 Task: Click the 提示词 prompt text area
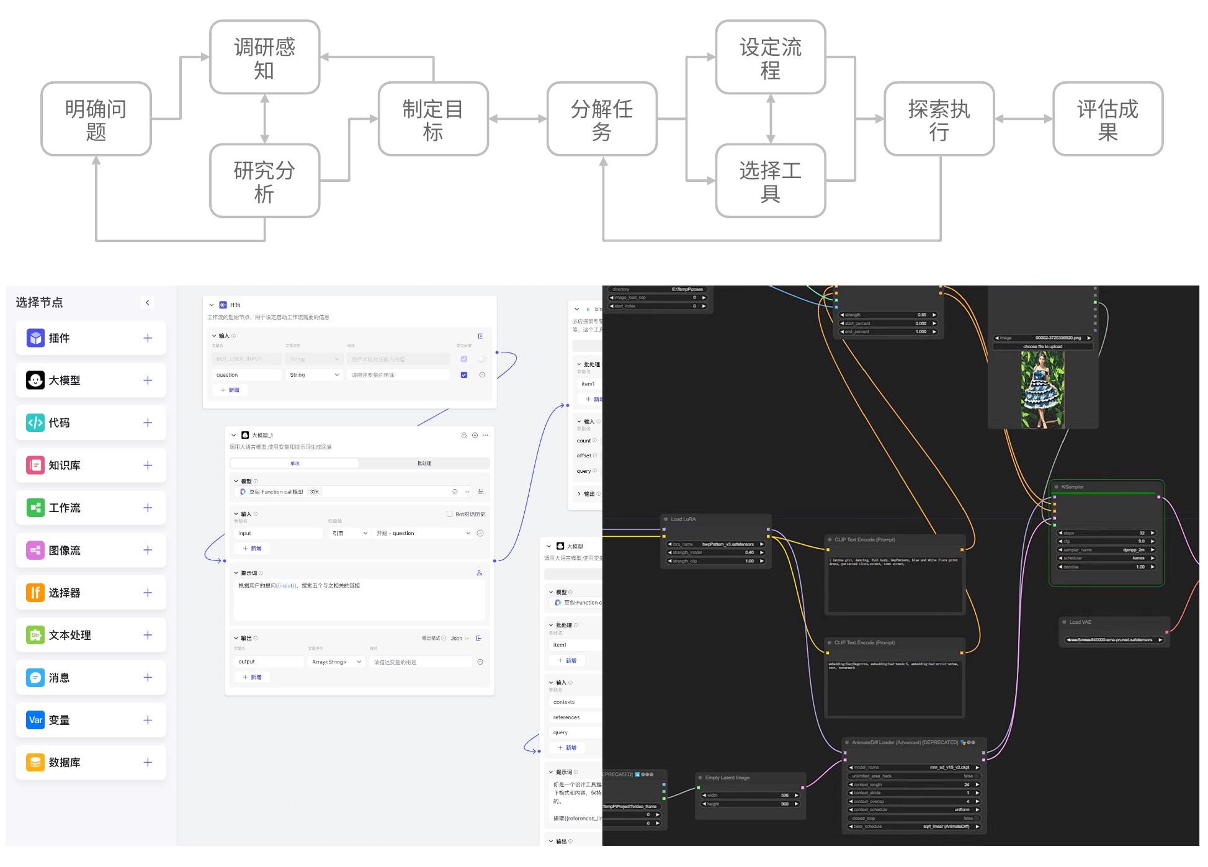[359, 600]
